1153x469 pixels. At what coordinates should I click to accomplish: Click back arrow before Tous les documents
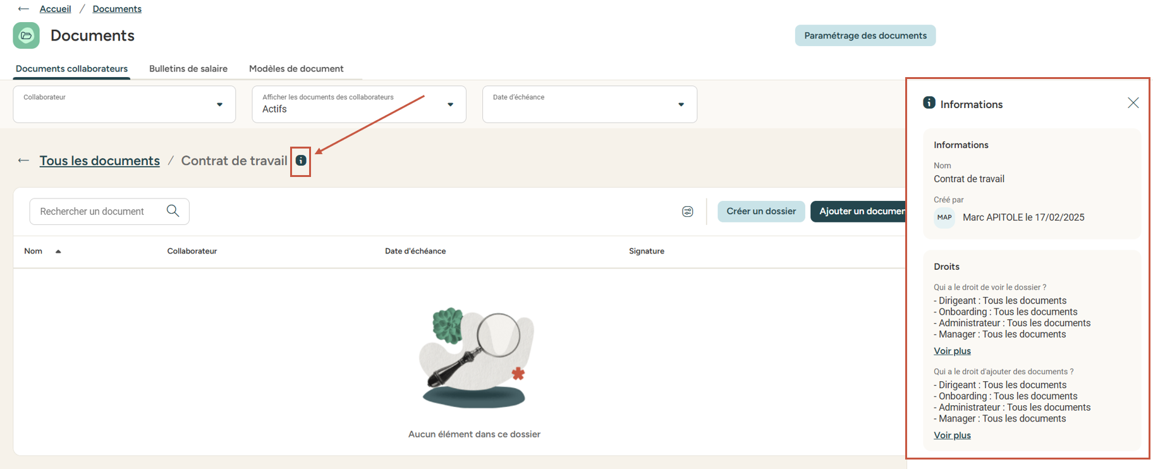[23, 161]
